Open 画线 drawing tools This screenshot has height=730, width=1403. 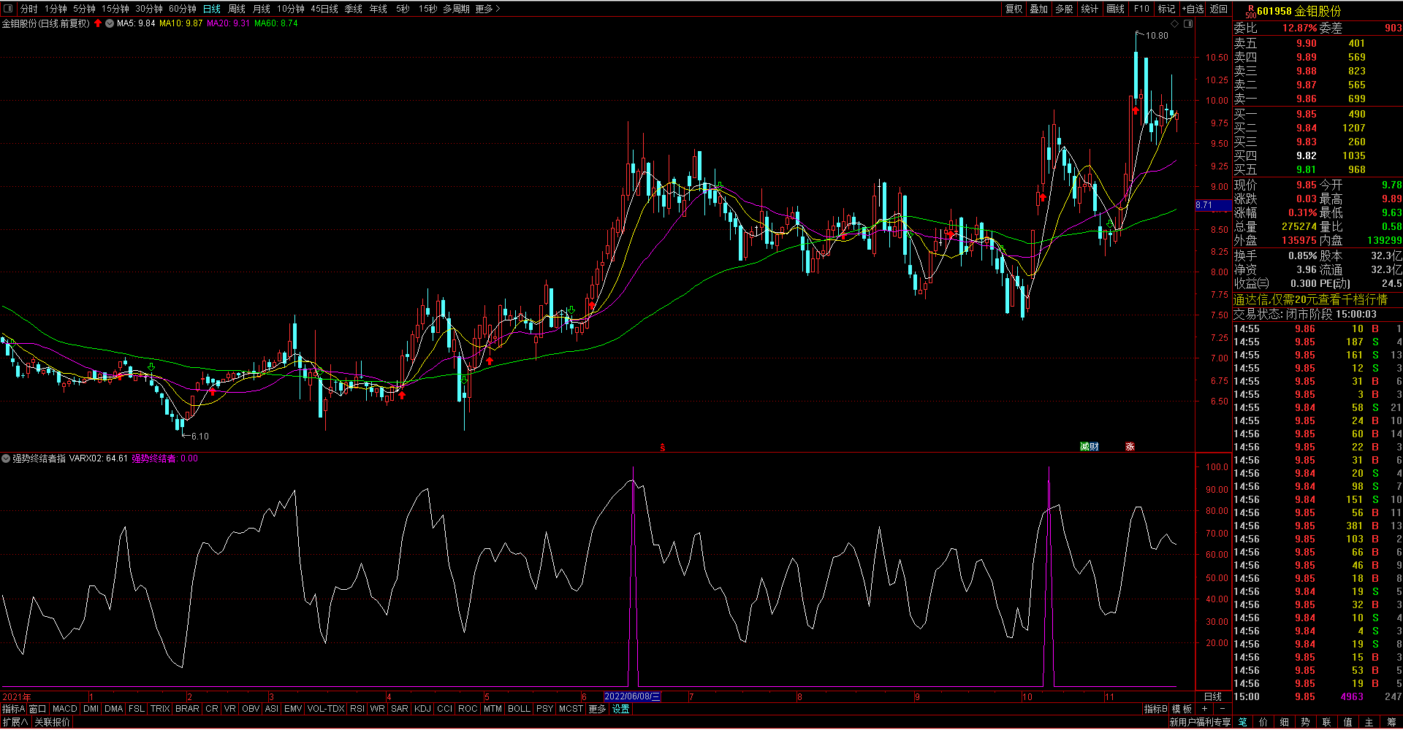[1116, 9]
